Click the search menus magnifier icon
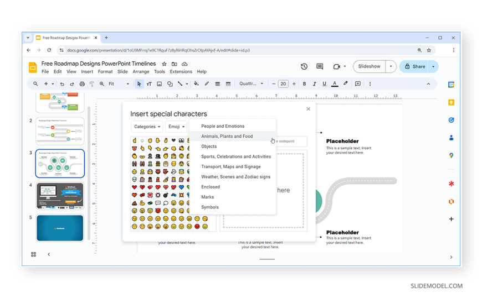This screenshot has width=482, height=298. tap(35, 84)
